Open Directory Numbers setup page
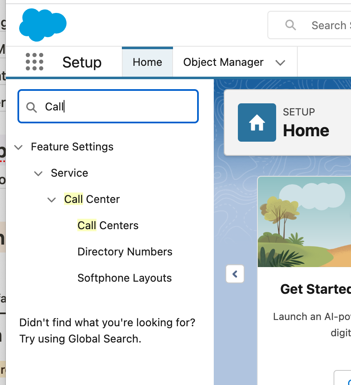This screenshot has height=385, width=351. click(x=125, y=252)
